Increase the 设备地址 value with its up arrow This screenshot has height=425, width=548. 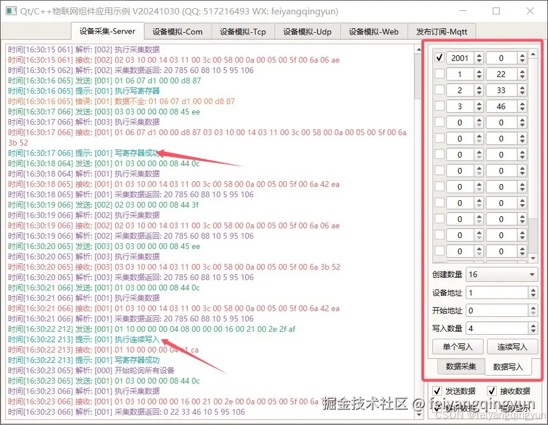coord(533,290)
